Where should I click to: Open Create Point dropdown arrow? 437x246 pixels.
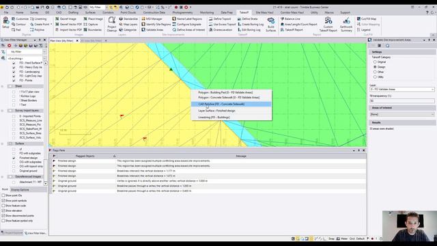[x=52, y=25]
